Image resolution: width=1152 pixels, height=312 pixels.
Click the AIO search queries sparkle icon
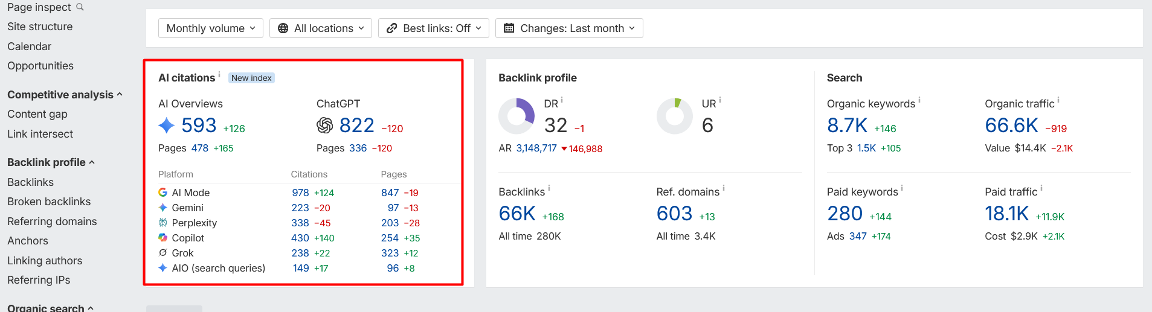[x=163, y=268]
